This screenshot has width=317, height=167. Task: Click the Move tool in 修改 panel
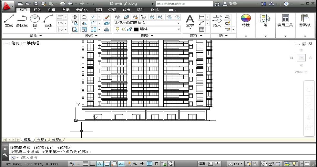[x=75, y=17]
